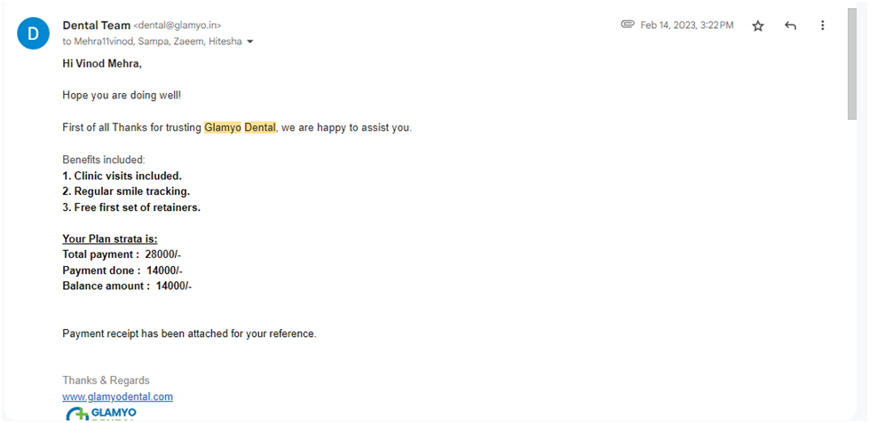The width and height of the screenshot is (869, 423).
Task: Click the "Hi Vinod Mehra," greeting
Action: 102,64
